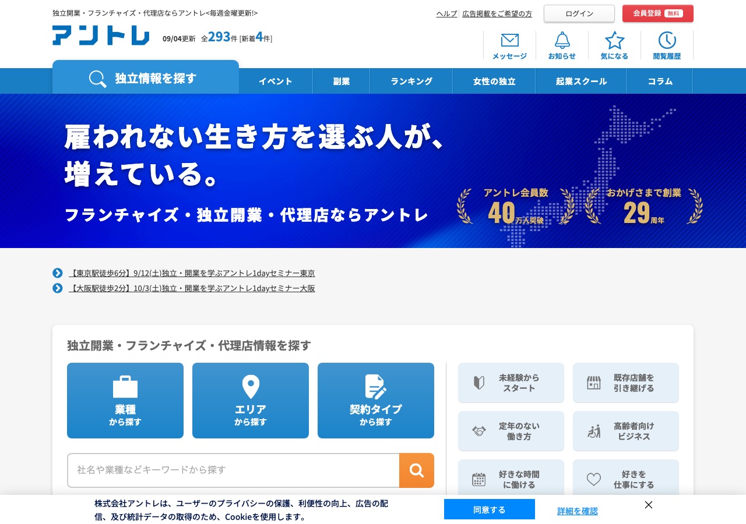Focus the keyword search input field
The width and height of the screenshot is (746, 524).
234,470
